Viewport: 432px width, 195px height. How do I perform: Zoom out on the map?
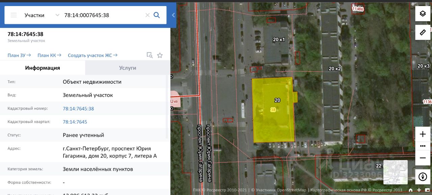click(x=423, y=158)
